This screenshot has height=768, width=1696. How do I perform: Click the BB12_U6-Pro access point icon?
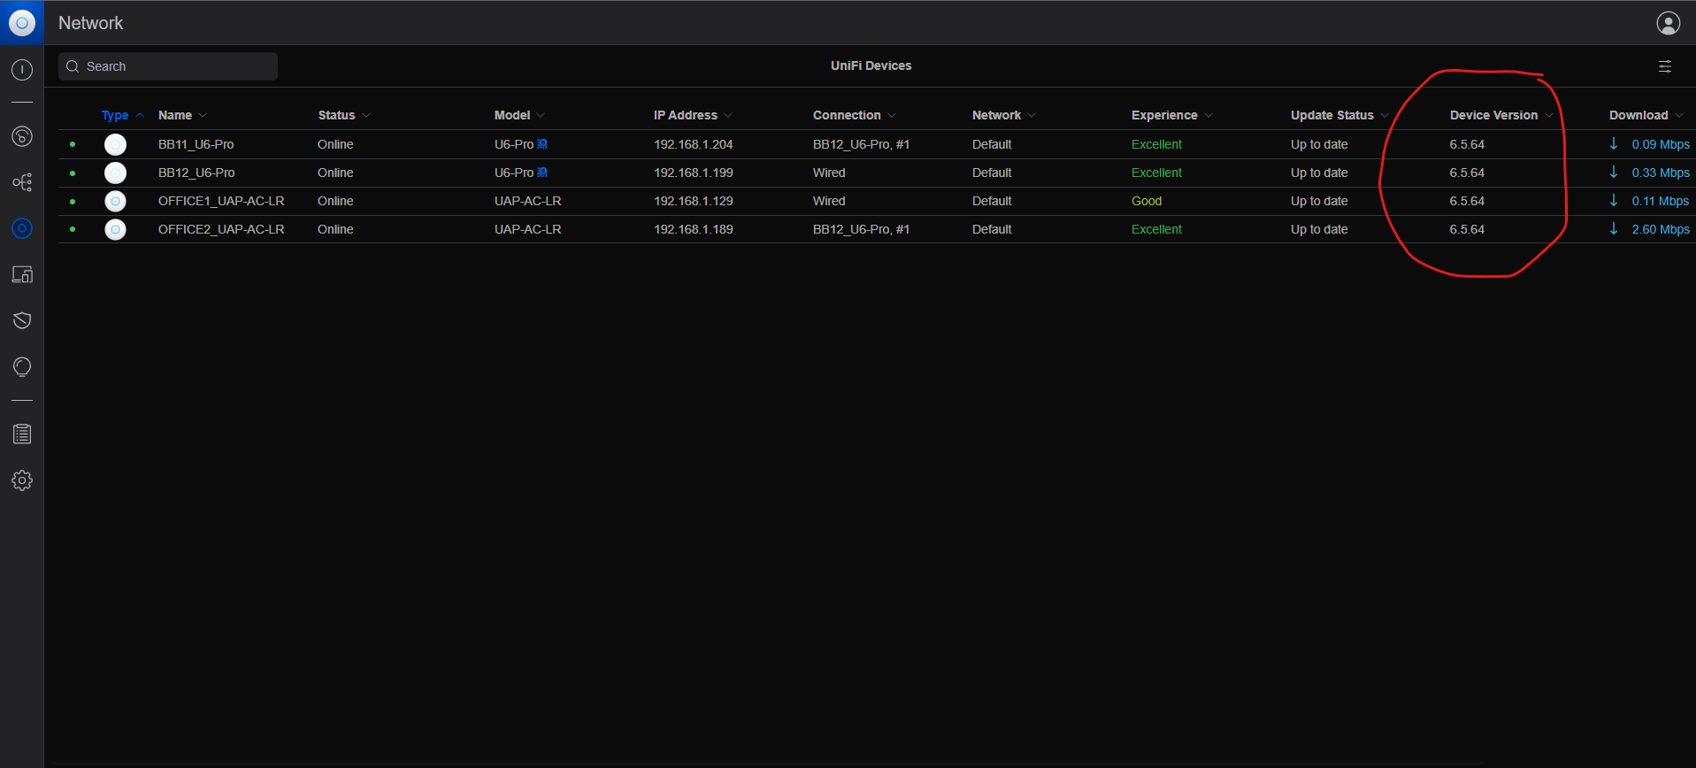[115, 173]
